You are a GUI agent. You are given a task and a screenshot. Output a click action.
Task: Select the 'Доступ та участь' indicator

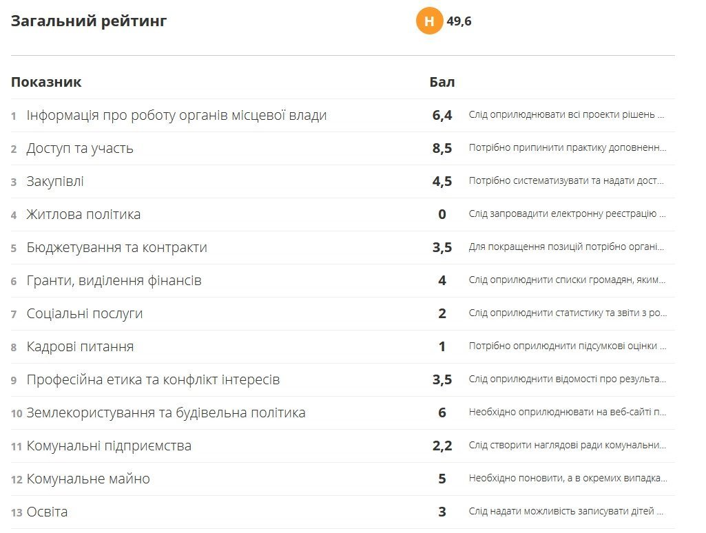[80, 149]
